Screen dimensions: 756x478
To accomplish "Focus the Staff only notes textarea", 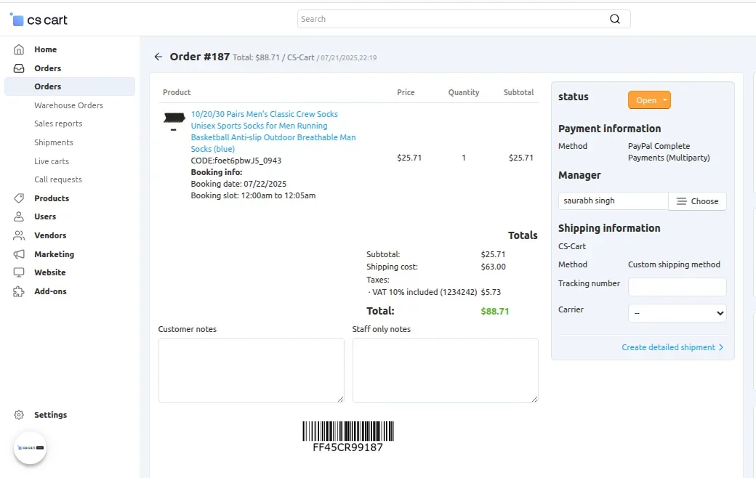I will tap(445, 370).
